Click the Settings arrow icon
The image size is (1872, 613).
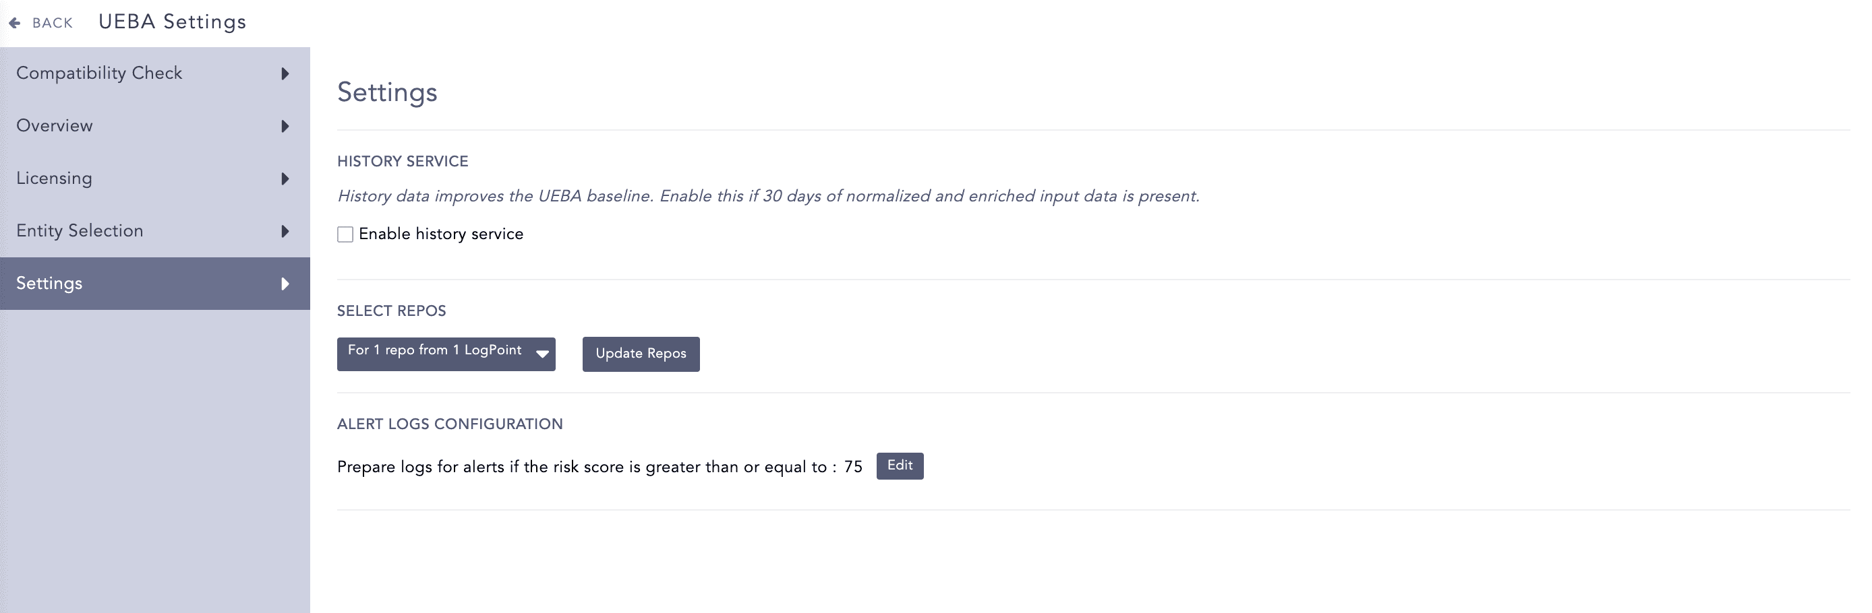point(285,284)
